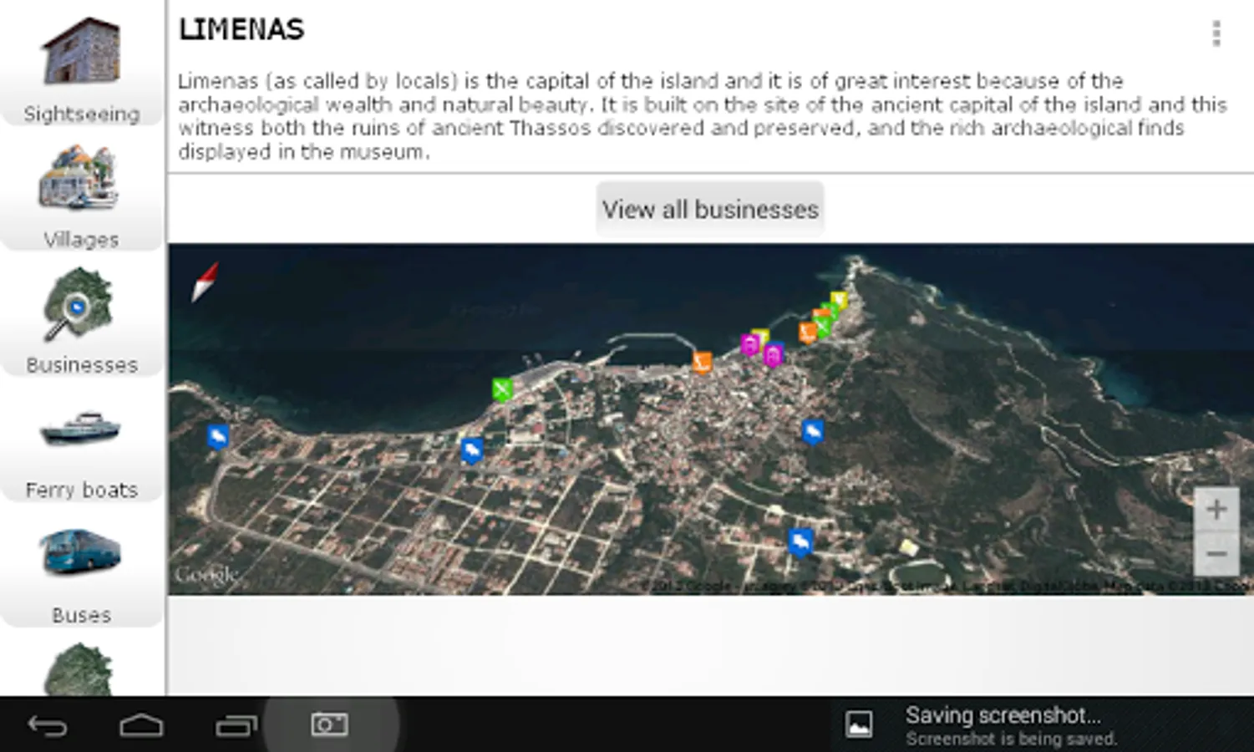Open the Villages section
The image size is (1254, 752).
pyautogui.click(x=82, y=191)
